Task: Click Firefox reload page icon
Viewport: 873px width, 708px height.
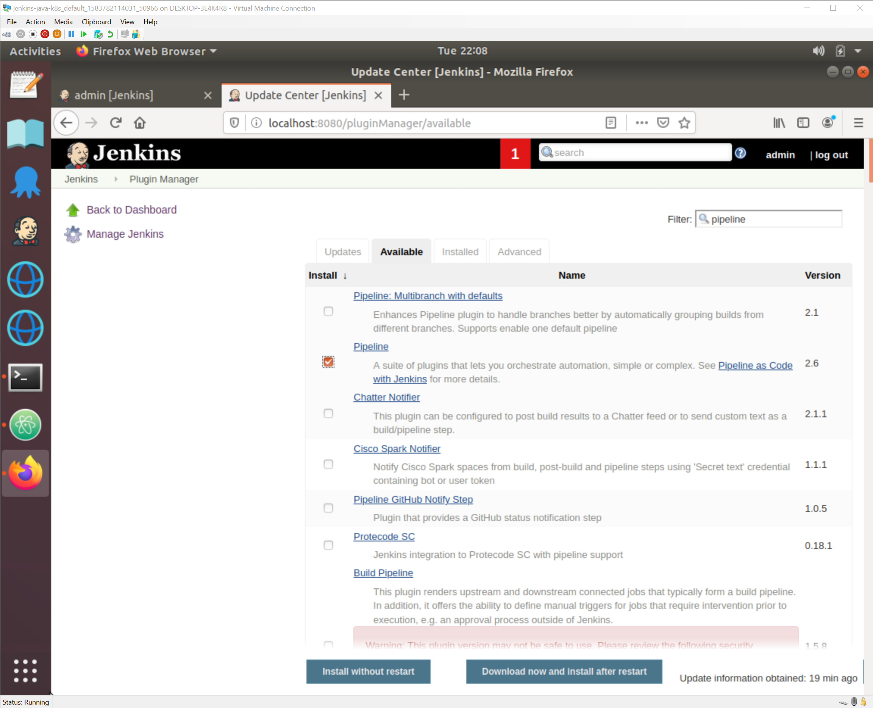Action: point(116,123)
